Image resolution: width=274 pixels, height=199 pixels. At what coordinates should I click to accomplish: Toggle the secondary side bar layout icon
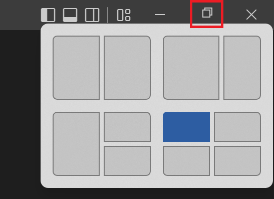click(92, 15)
